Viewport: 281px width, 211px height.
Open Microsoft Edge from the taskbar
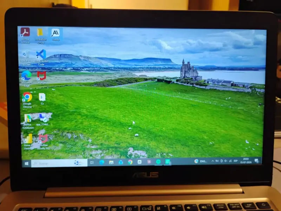coord(102,162)
